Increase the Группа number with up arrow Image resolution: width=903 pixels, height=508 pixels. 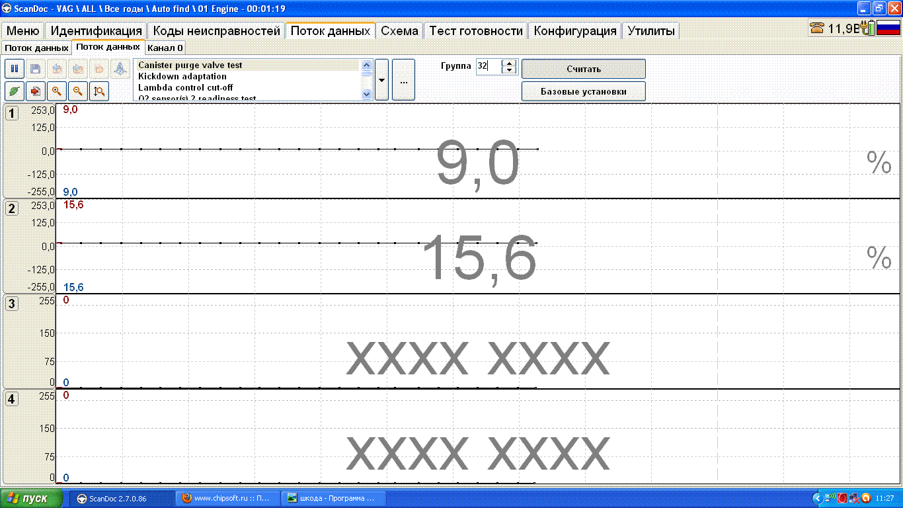pos(508,63)
